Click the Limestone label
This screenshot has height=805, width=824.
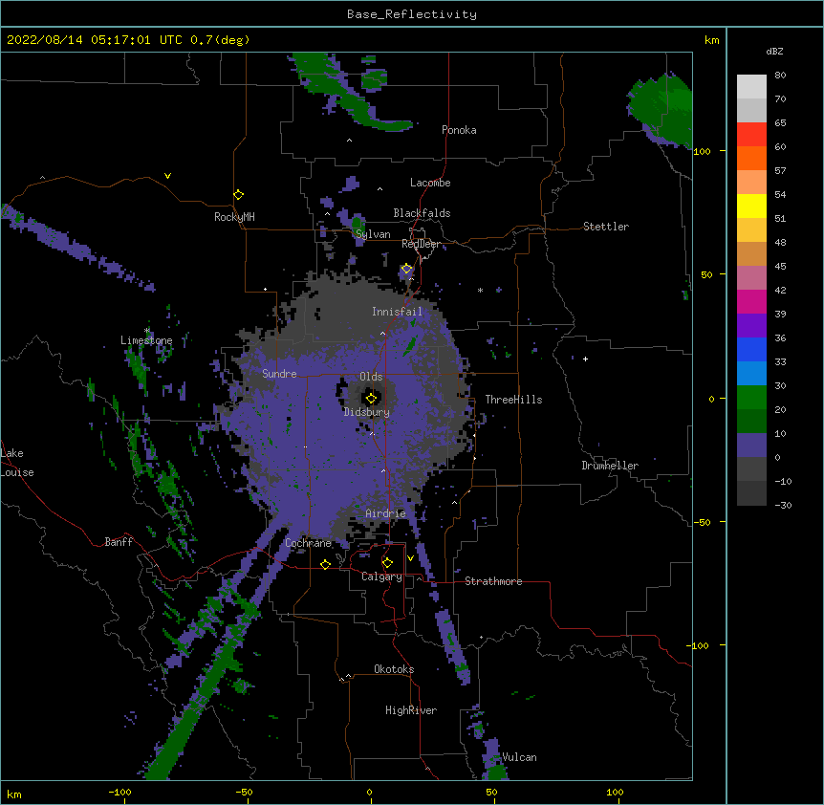point(146,340)
